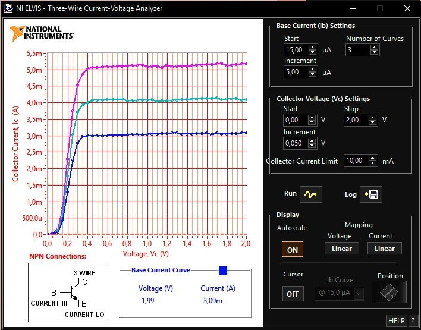This screenshot has width=421, height=330.
Task: Click the cursor Current readout 3,09m
Action: pos(213,301)
